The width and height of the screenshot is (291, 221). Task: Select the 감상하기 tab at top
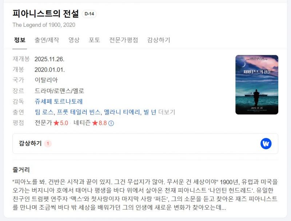[x=159, y=40]
